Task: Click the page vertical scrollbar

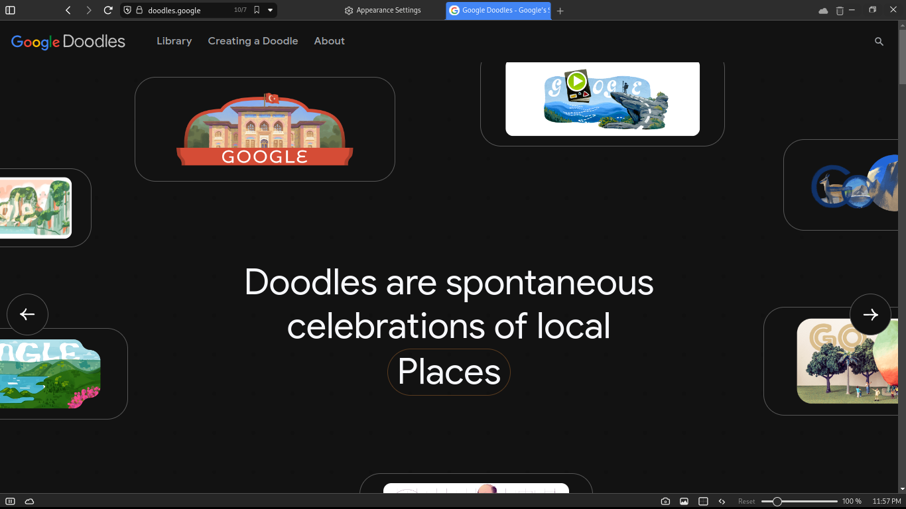Action: pos(902,256)
